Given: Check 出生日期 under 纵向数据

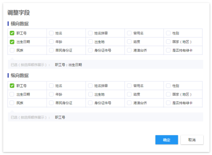Looking at the screenshot, I should click(x=12, y=94).
